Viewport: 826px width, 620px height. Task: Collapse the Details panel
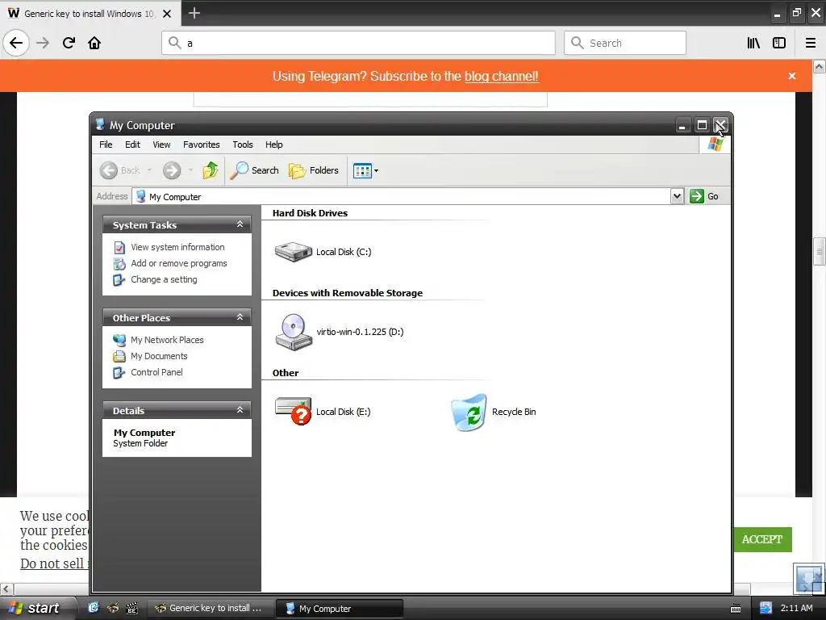(x=240, y=410)
